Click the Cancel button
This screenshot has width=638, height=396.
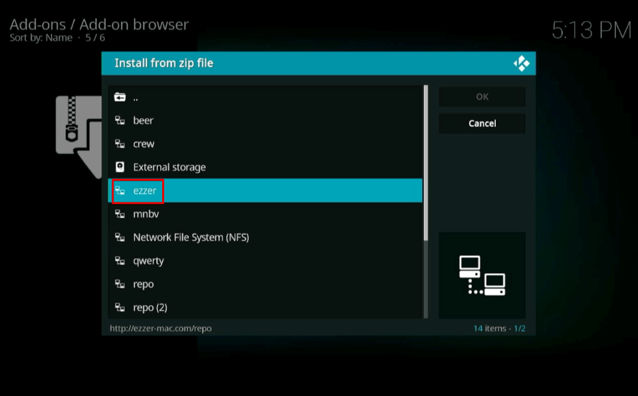(482, 124)
